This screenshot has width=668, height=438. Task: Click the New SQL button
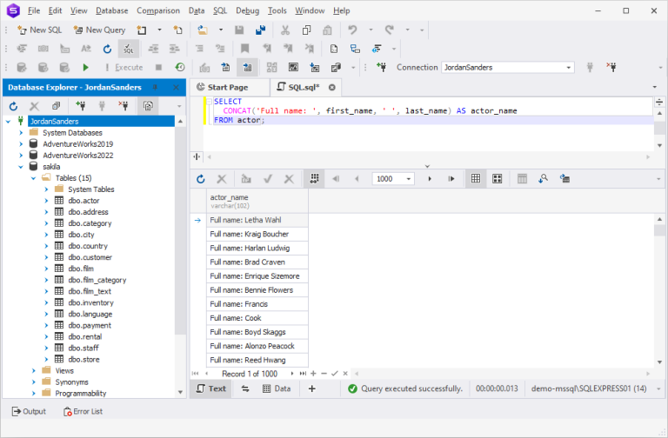pyautogui.click(x=38, y=30)
